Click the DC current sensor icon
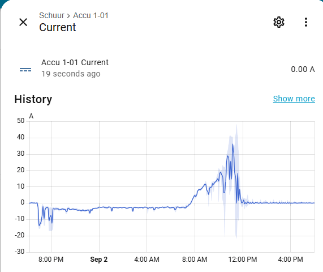323x272 pixels. (25, 70)
